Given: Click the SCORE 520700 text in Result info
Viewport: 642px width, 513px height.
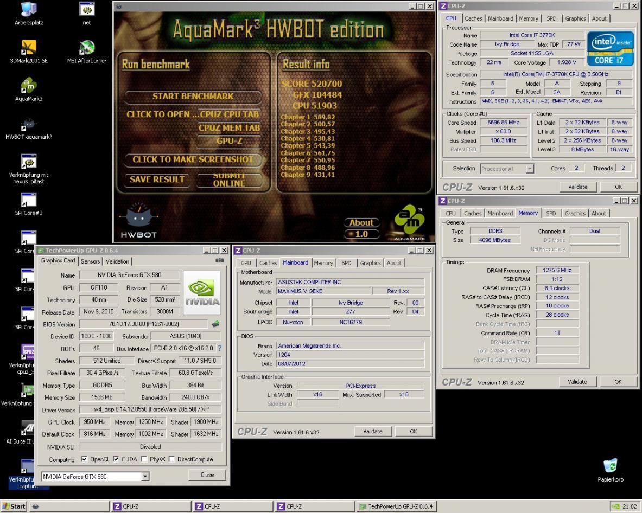Looking at the screenshot, I should pos(312,84).
